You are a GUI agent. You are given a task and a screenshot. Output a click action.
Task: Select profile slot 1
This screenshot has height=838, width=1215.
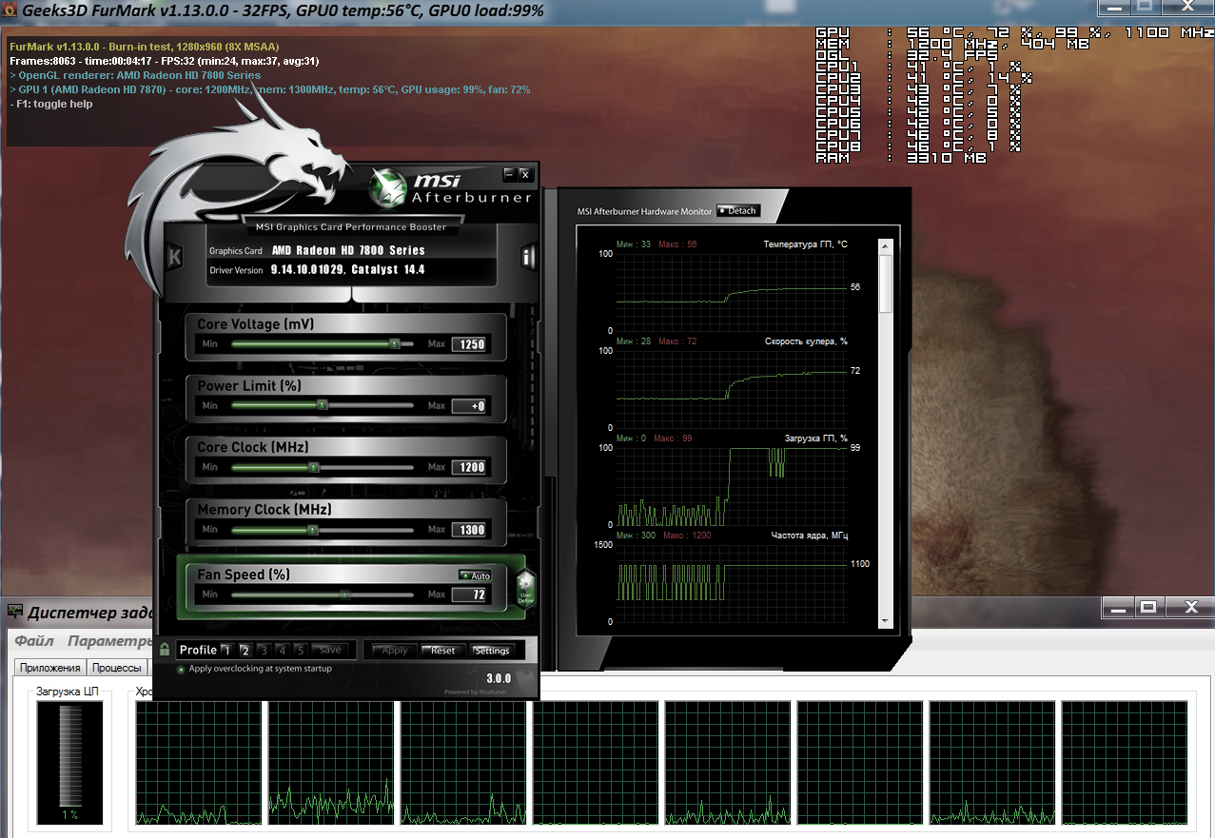pos(226,650)
